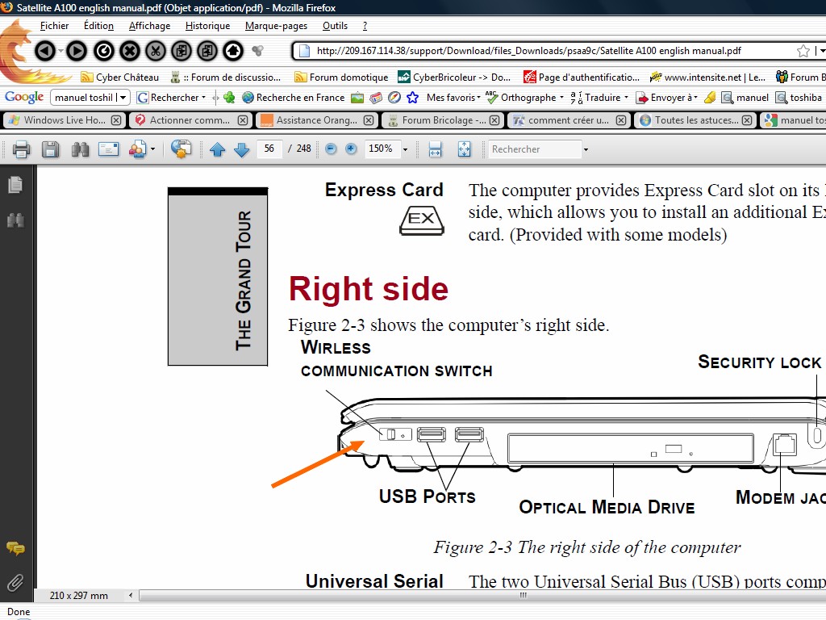The width and height of the screenshot is (826, 620).
Task: Open the Fichier menu
Action: (x=54, y=26)
